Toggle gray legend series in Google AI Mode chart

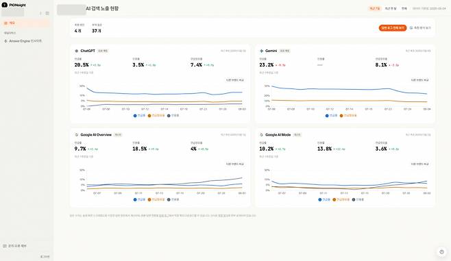pyautogui.click(x=358, y=199)
